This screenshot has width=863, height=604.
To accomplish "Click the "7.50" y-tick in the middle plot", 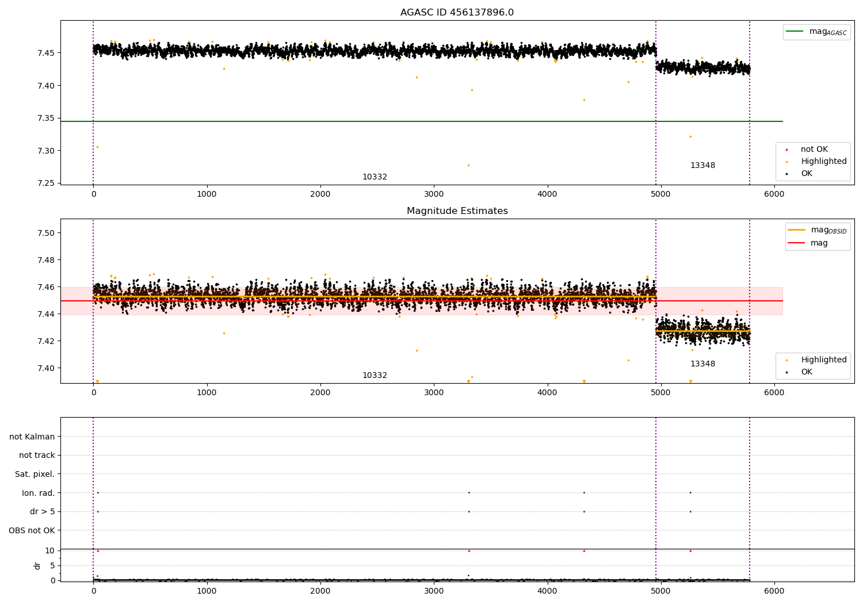I will pyautogui.click(x=46, y=234).
